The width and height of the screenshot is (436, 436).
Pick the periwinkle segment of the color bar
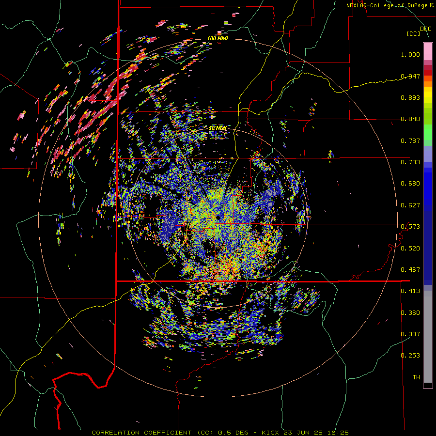[428, 154]
